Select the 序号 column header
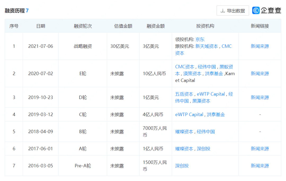 (x=14, y=26)
